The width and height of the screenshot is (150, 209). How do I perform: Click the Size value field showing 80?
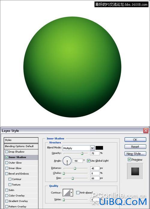pyautogui.click(x=95, y=178)
